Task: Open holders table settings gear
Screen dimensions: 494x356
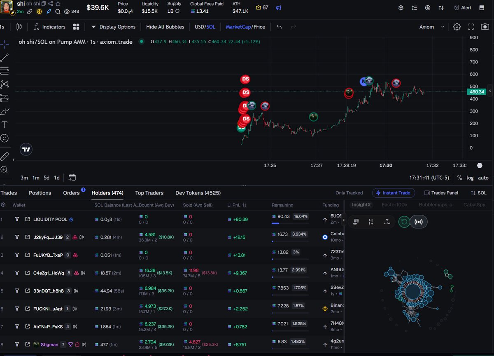Action: point(3,205)
